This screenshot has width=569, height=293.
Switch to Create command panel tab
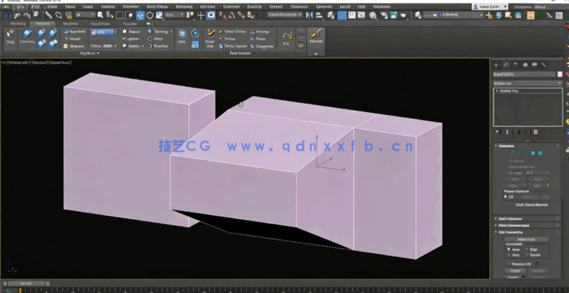coord(496,65)
